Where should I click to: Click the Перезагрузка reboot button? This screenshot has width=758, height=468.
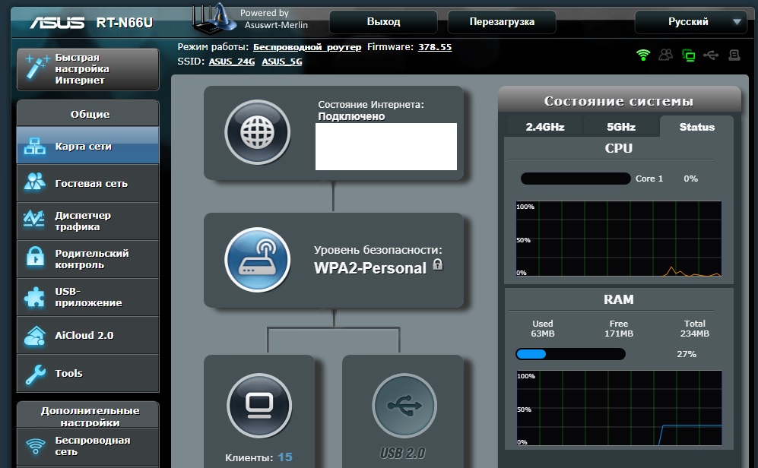[502, 22]
